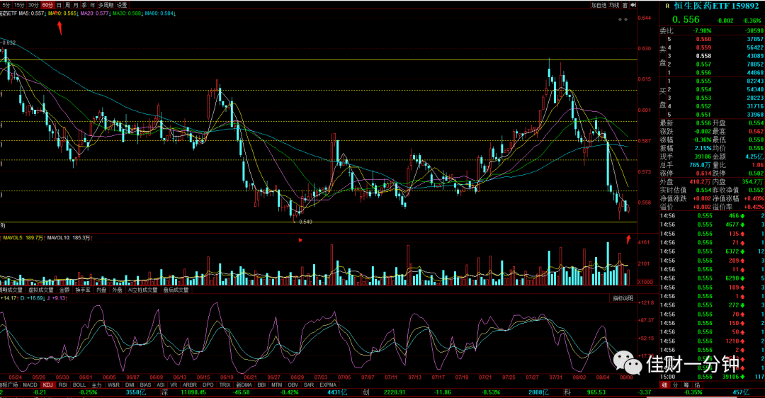Switch to quarterly 季 chart

coord(84,5)
